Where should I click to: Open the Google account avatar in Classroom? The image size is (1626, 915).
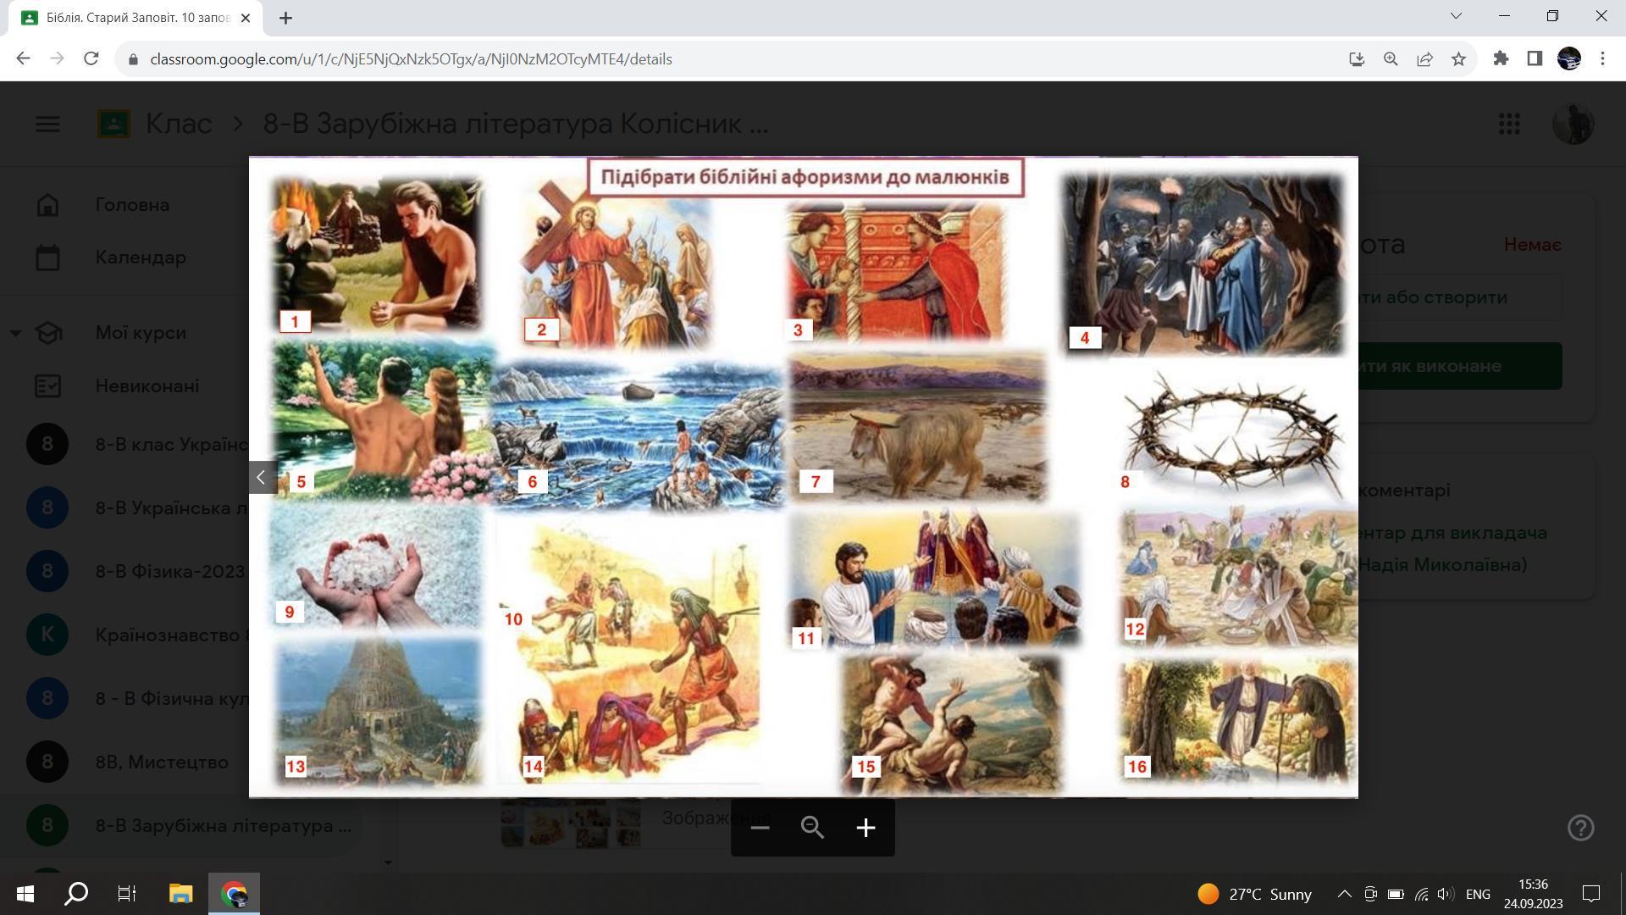[x=1573, y=124]
